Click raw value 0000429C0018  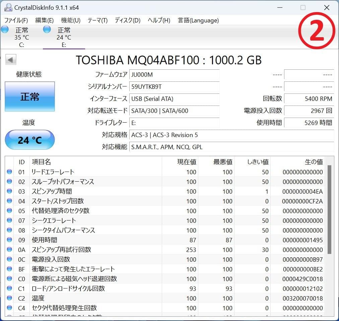pyautogui.click(x=302, y=279)
